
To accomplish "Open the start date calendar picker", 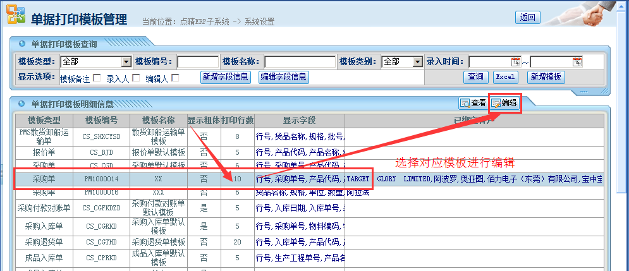I will click(515, 62).
